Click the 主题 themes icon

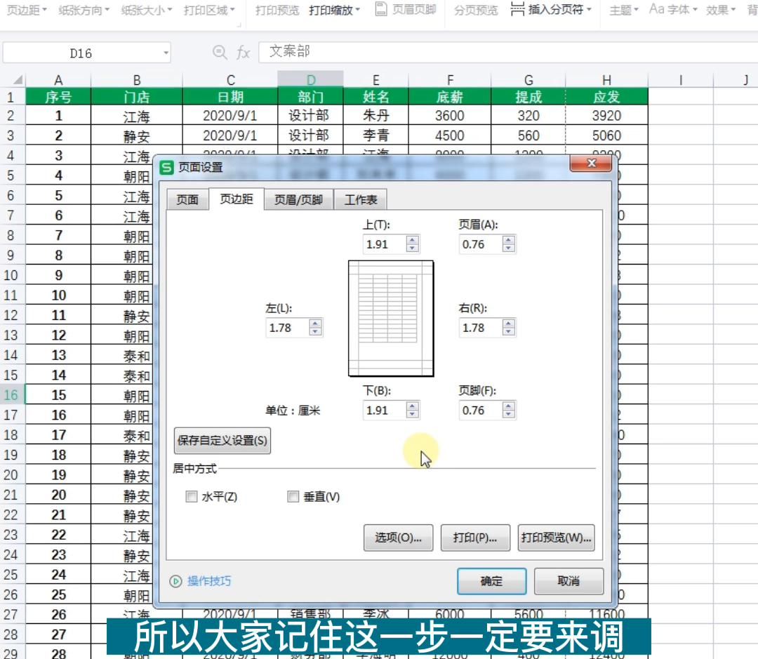(x=622, y=11)
